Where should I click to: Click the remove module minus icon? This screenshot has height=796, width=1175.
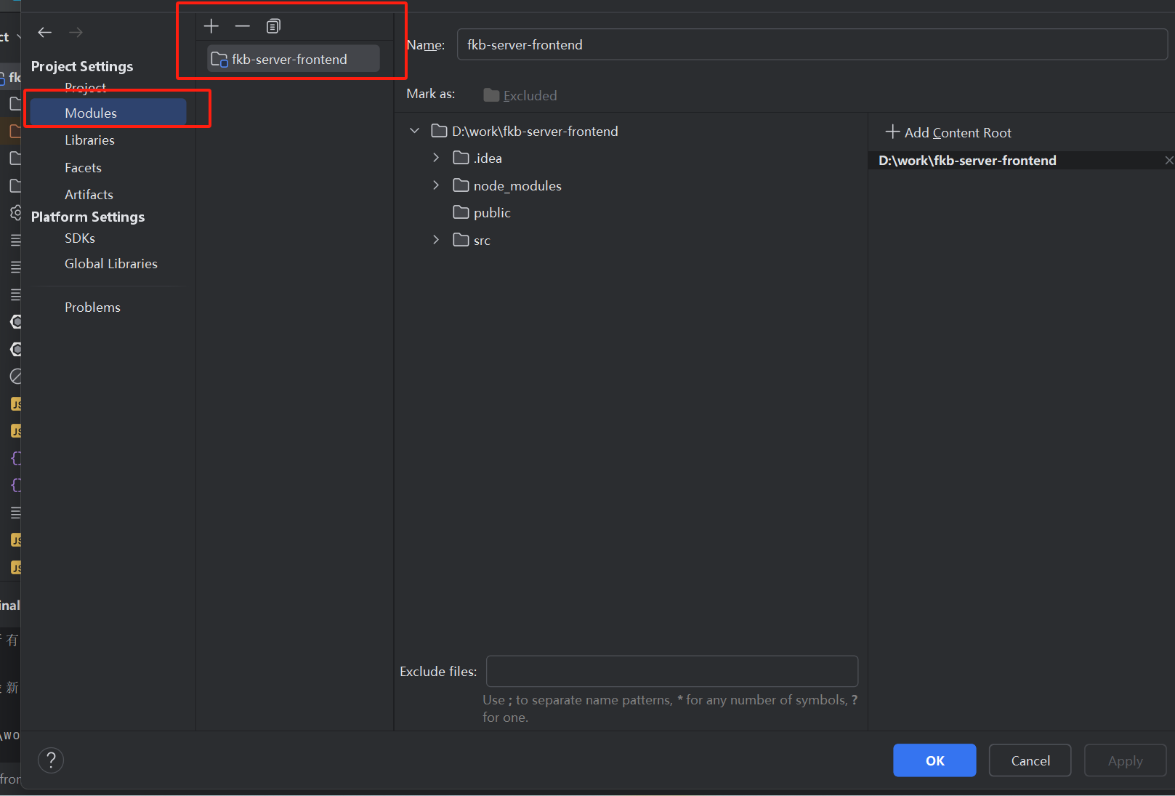243,26
